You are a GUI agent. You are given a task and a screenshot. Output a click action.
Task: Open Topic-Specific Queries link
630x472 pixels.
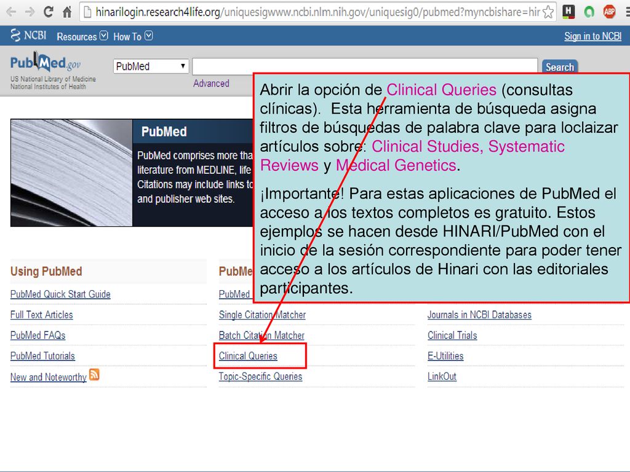[260, 377]
